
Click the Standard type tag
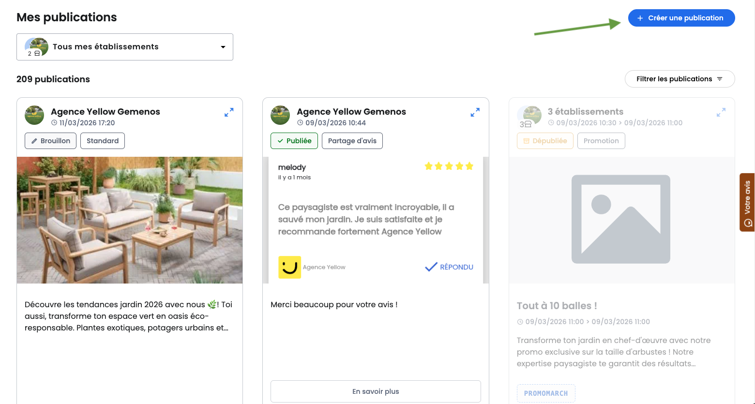[x=103, y=141]
